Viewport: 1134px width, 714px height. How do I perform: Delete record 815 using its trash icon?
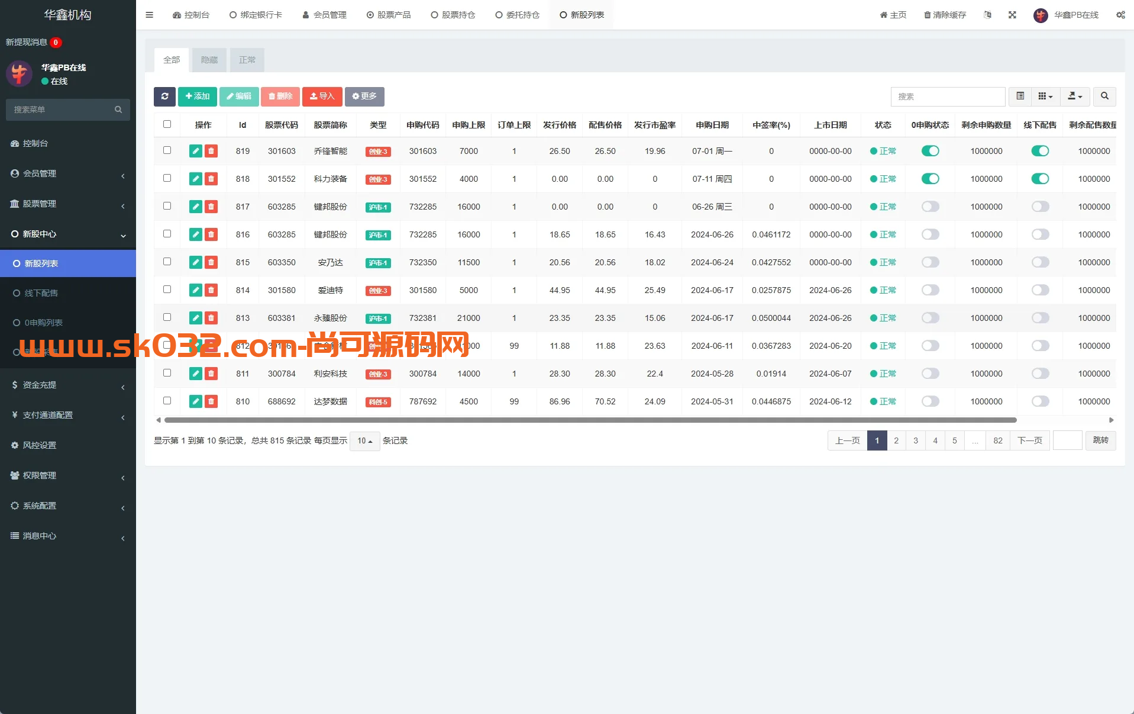(211, 262)
